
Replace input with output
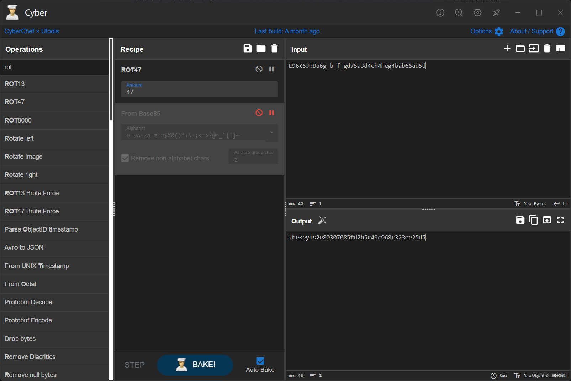tap(547, 220)
